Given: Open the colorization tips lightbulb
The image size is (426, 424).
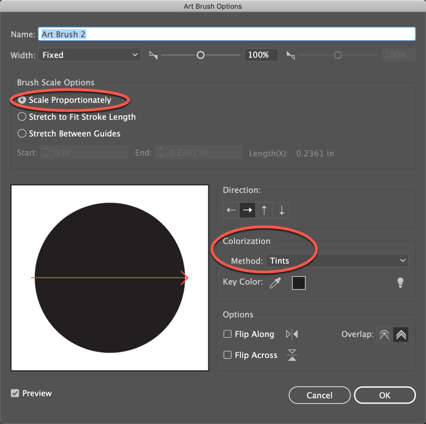Looking at the screenshot, I should point(400,282).
